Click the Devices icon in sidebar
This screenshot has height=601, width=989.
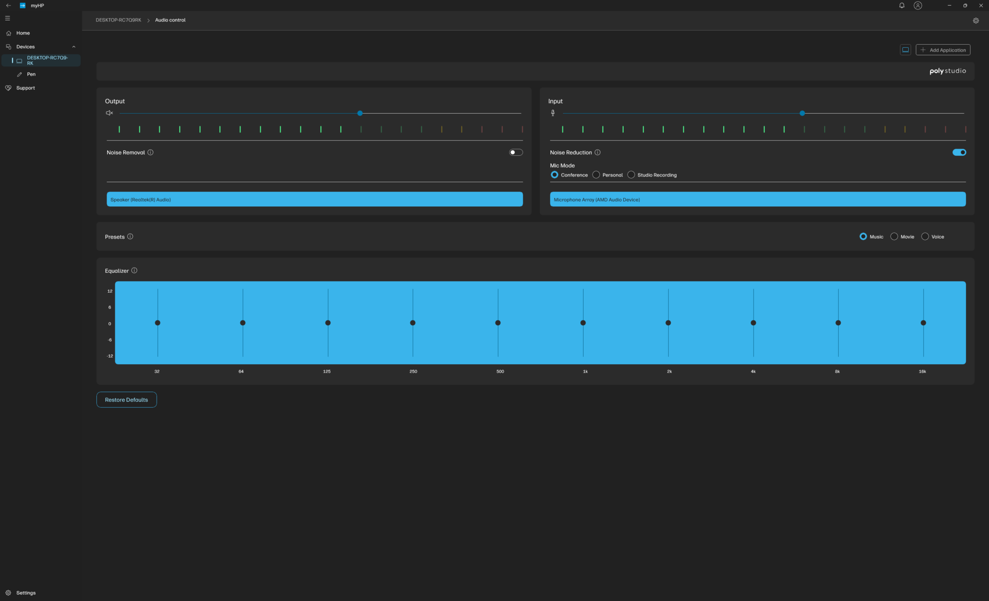point(9,47)
